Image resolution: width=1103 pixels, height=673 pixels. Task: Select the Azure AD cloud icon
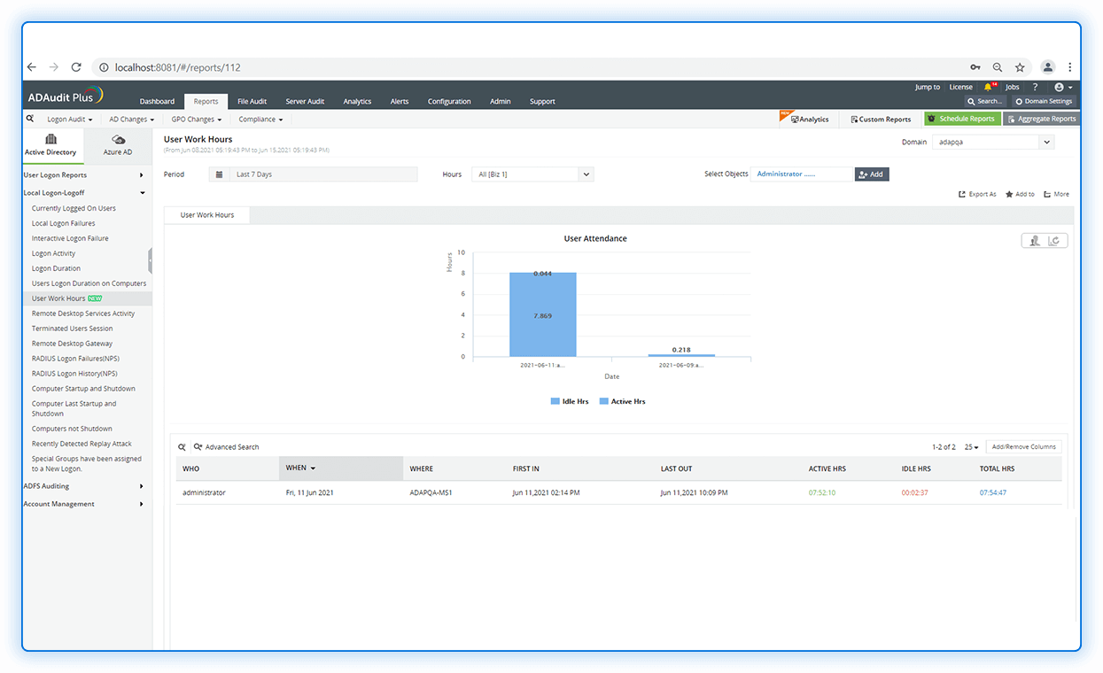[x=118, y=139]
